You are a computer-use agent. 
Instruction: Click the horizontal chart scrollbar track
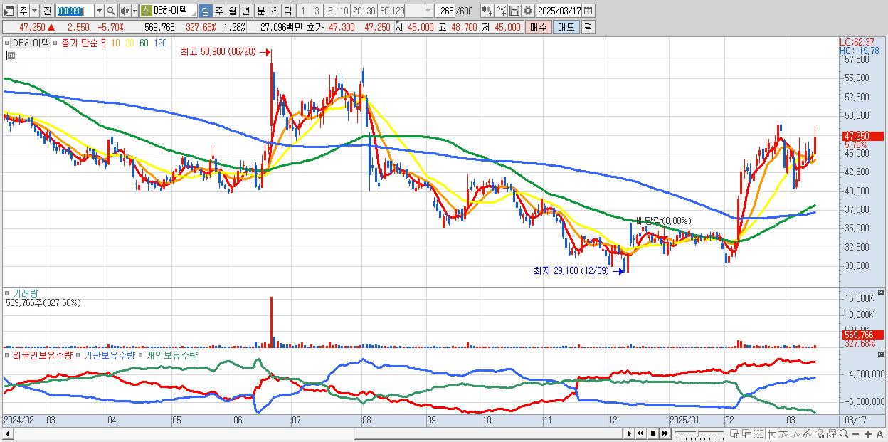point(317,433)
